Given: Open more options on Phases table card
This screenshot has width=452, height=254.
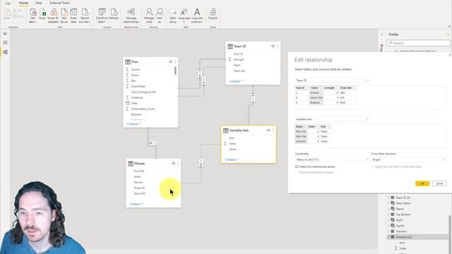Looking at the screenshot, I should point(178,164).
